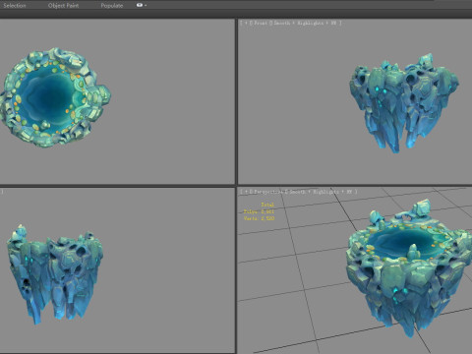Open the dropdown arrow beside the ribbon options icon

[x=146, y=6]
